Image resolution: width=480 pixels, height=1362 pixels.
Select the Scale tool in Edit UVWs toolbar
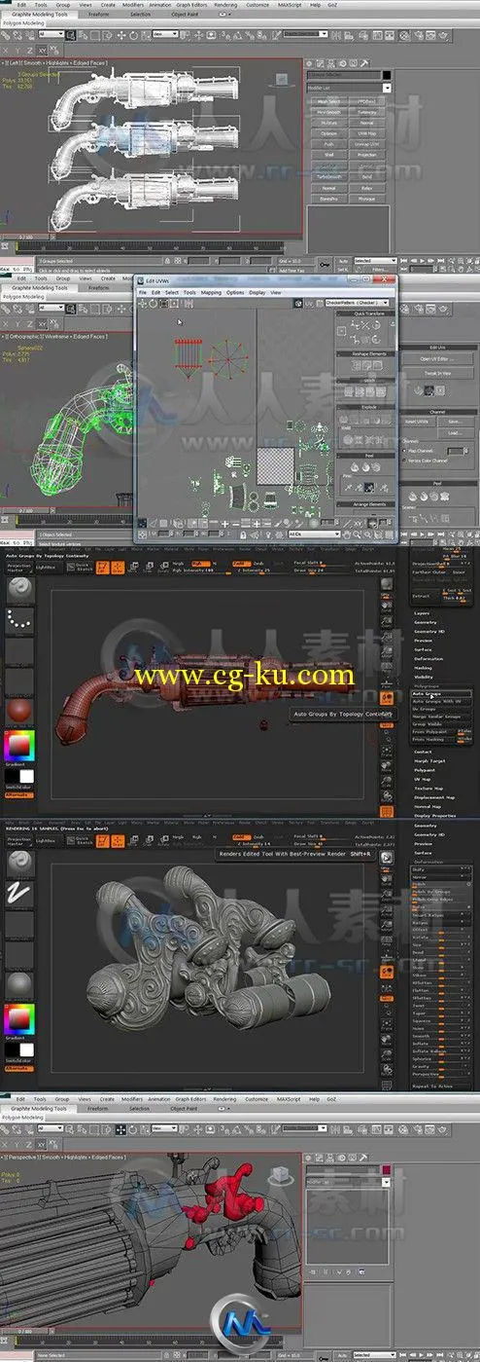click(163, 304)
